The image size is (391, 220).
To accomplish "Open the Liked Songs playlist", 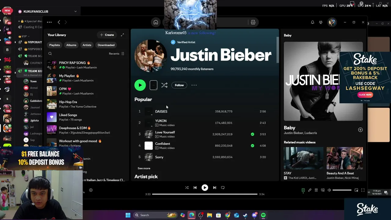I will pyautogui.click(x=86, y=117).
